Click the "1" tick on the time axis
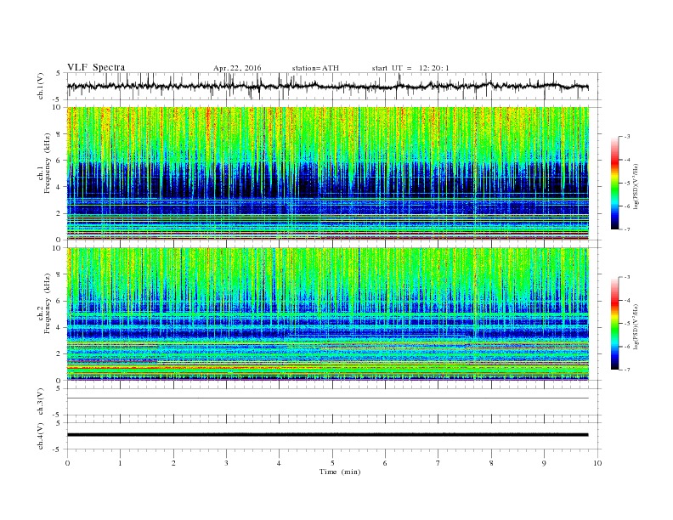673x520 pixels. click(120, 463)
